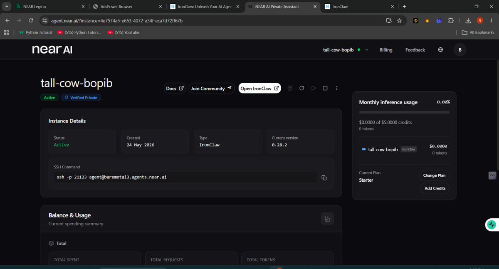Open the Python Tutorial bookmark

tap(35, 32)
